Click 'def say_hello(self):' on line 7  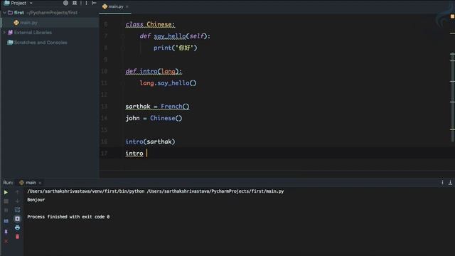click(175, 36)
